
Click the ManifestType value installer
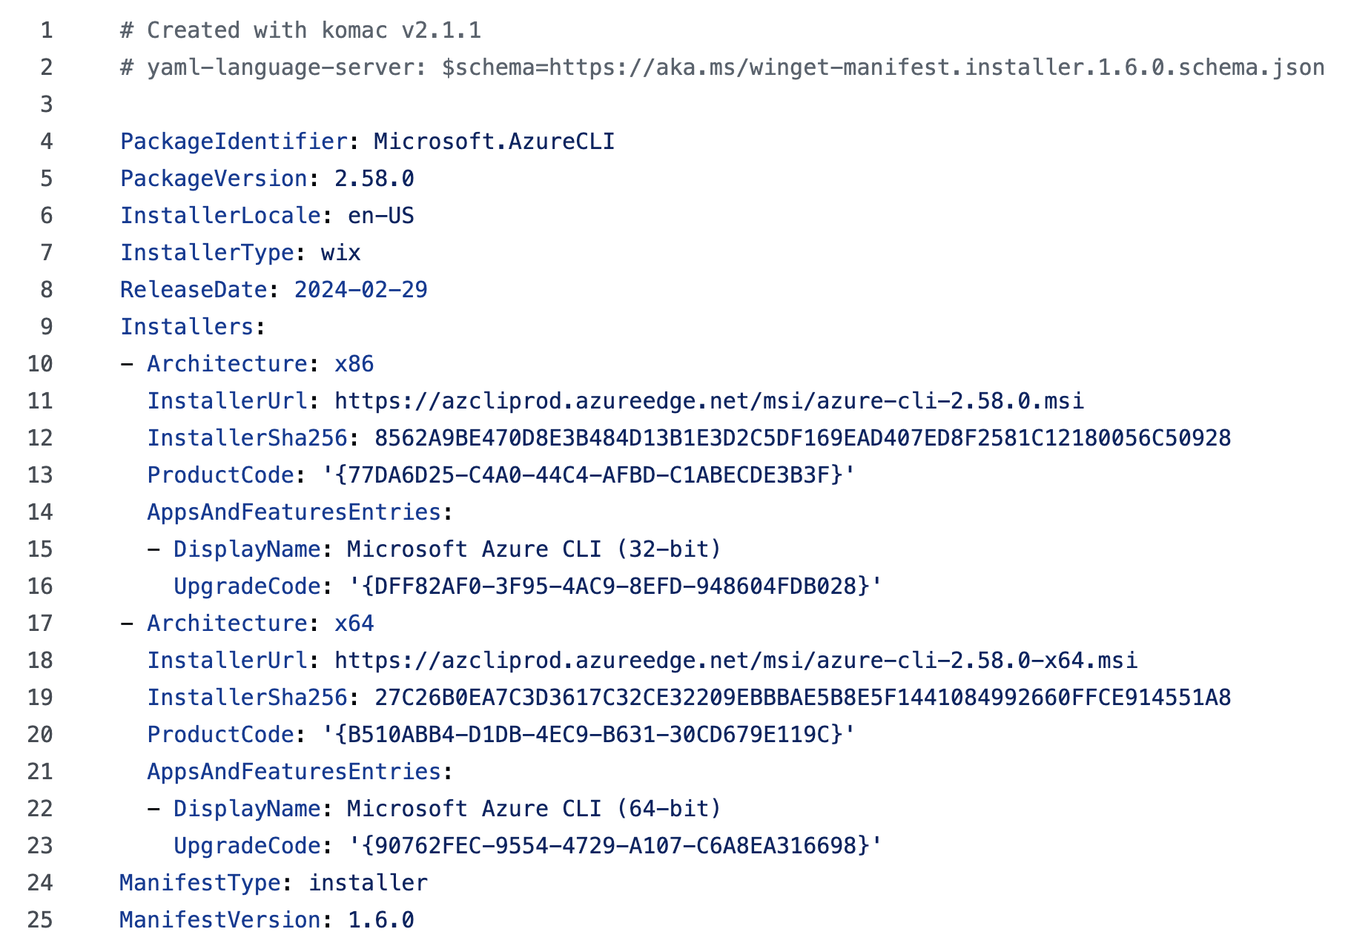(x=368, y=883)
